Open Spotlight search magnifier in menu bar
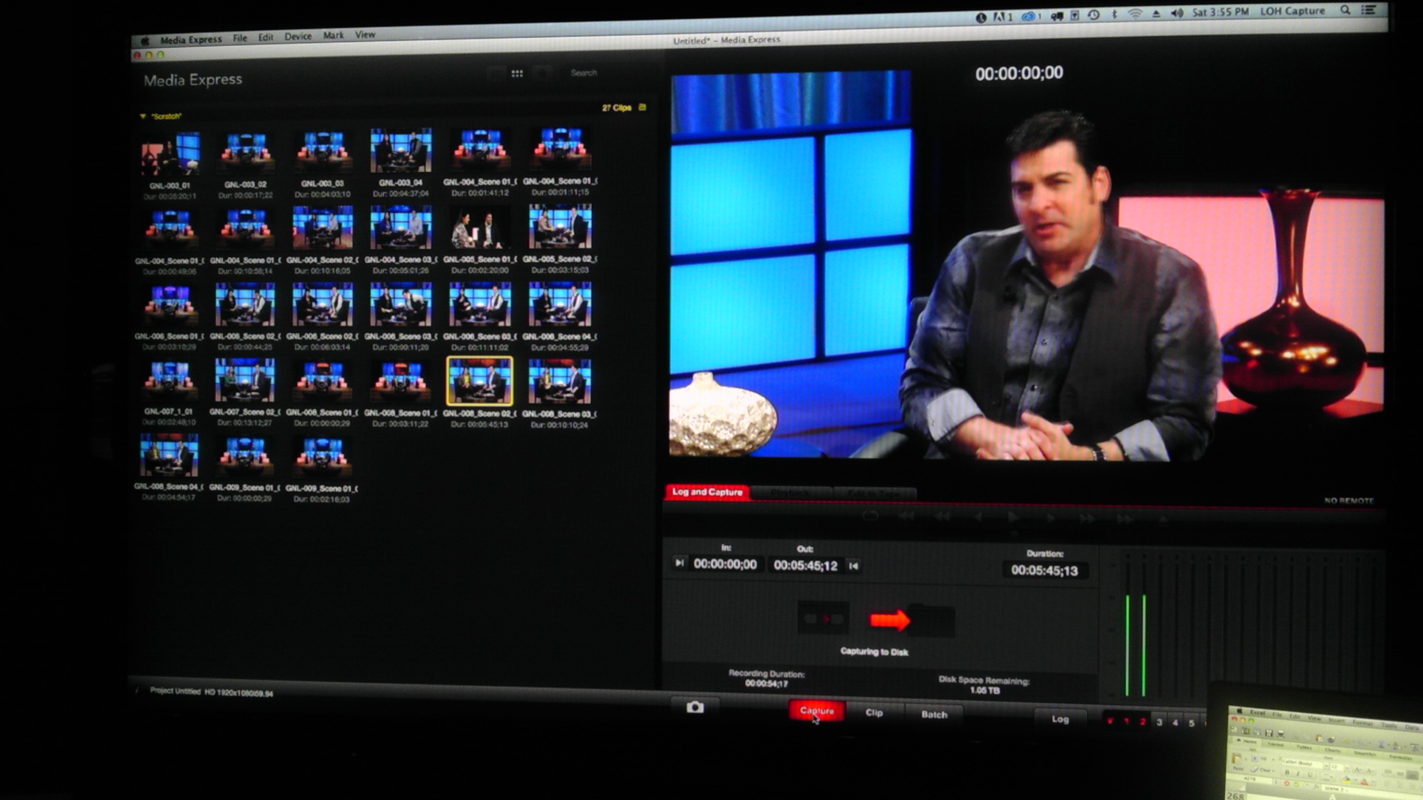The image size is (1423, 800). pyautogui.click(x=1345, y=11)
